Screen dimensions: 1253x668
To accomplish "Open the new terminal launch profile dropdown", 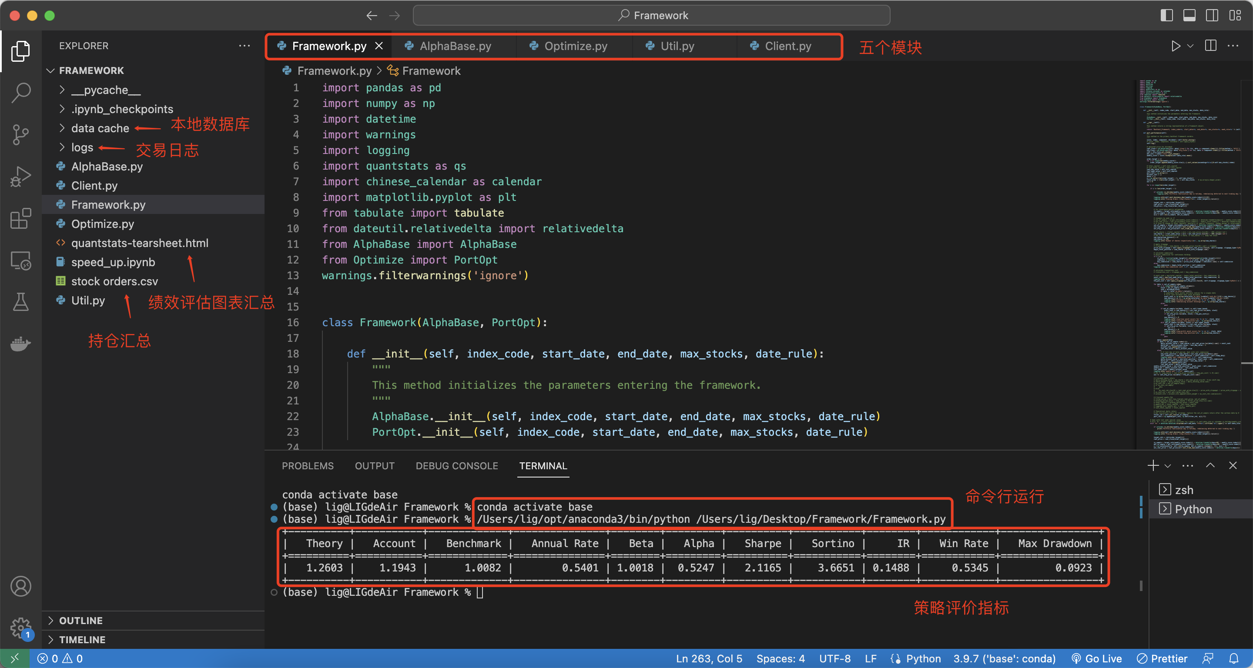I will pyautogui.click(x=1168, y=466).
